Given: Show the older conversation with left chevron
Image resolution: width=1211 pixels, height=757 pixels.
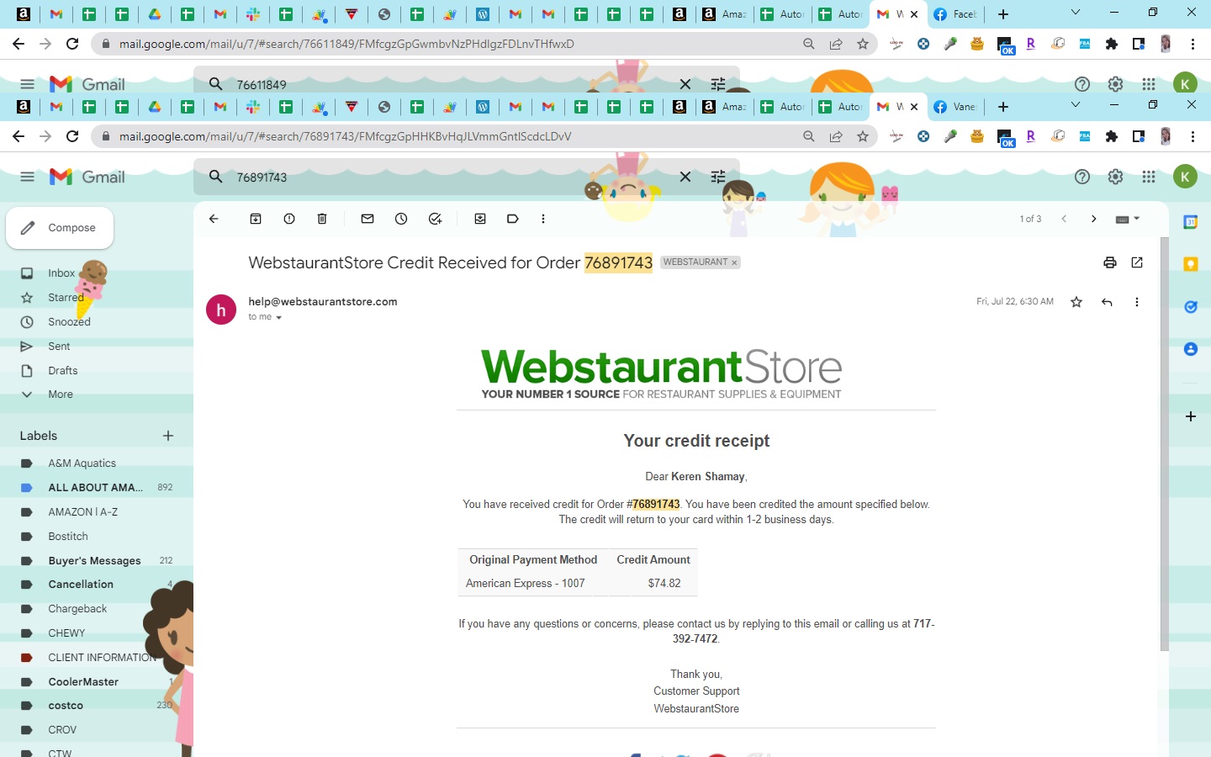Looking at the screenshot, I should 1064,219.
